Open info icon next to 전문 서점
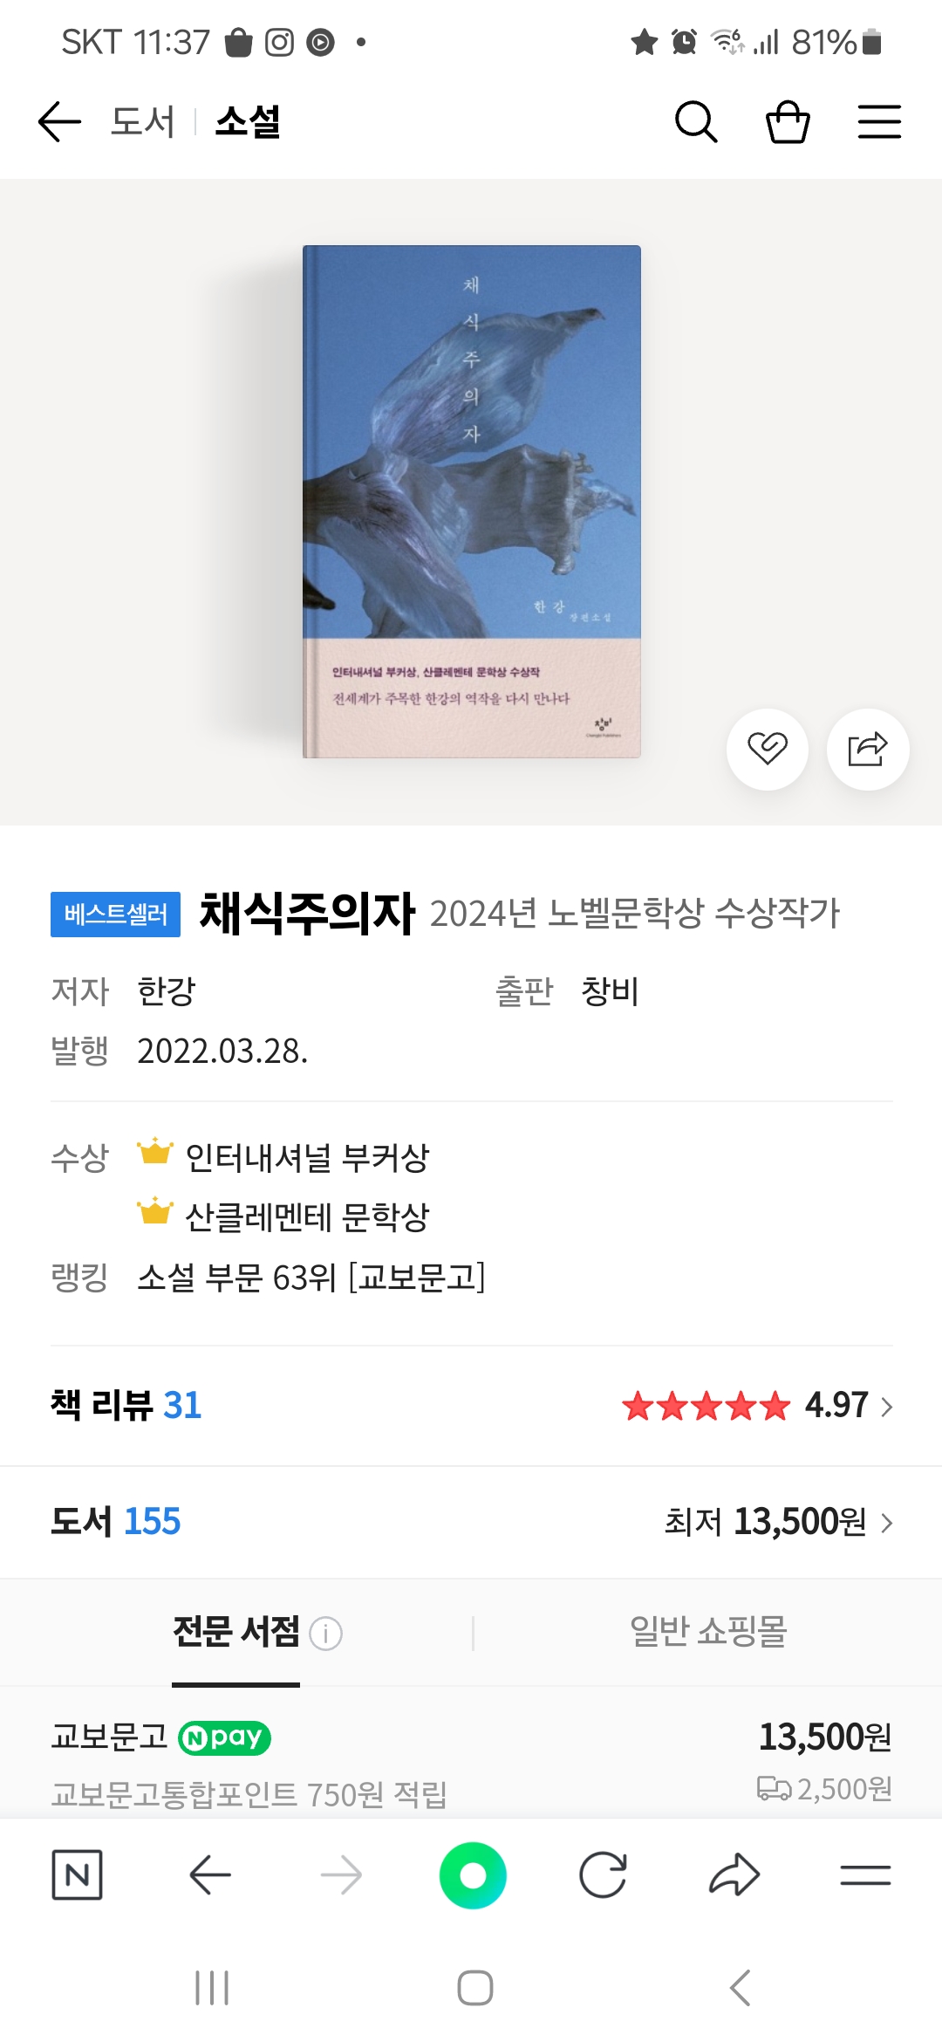 pyautogui.click(x=326, y=1633)
